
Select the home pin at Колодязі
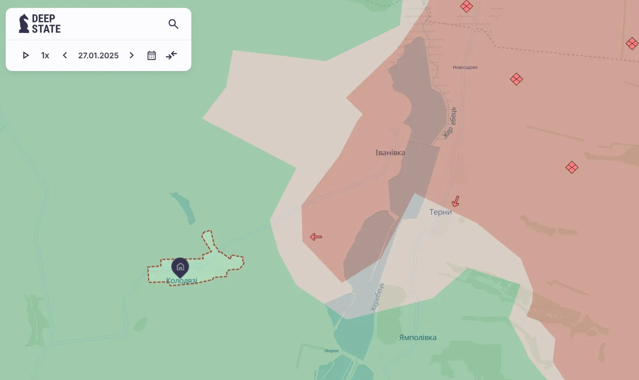(x=180, y=266)
